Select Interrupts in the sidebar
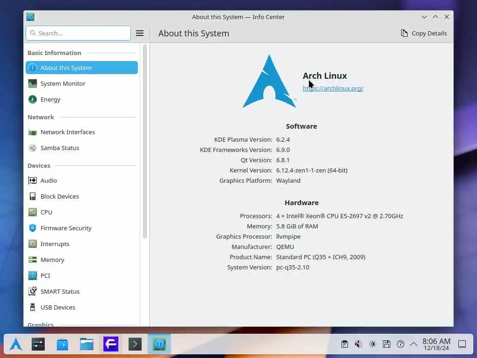The width and height of the screenshot is (477, 358). point(82,244)
